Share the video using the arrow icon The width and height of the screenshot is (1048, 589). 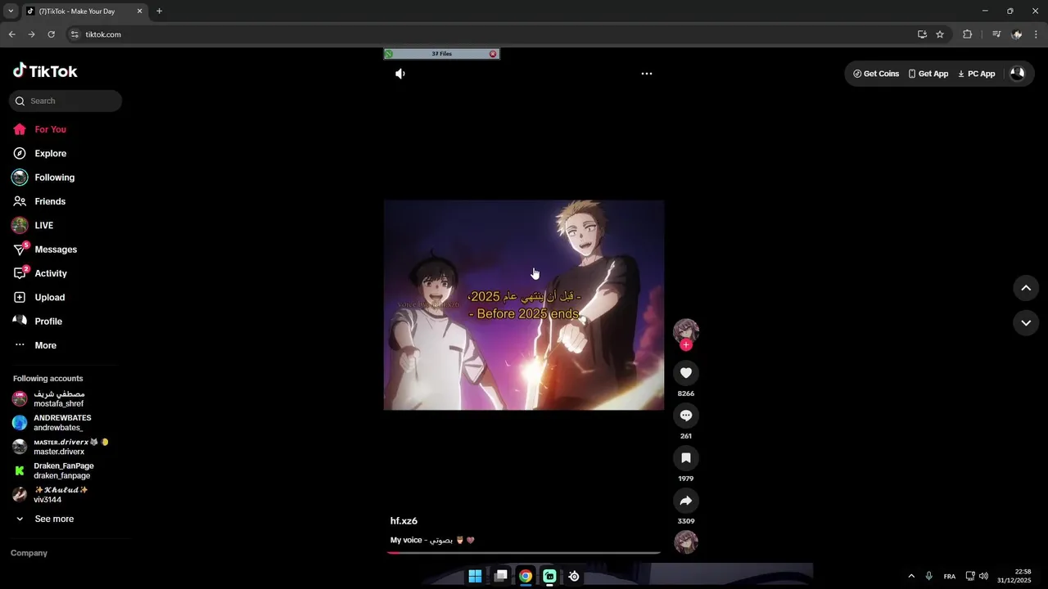click(x=686, y=501)
